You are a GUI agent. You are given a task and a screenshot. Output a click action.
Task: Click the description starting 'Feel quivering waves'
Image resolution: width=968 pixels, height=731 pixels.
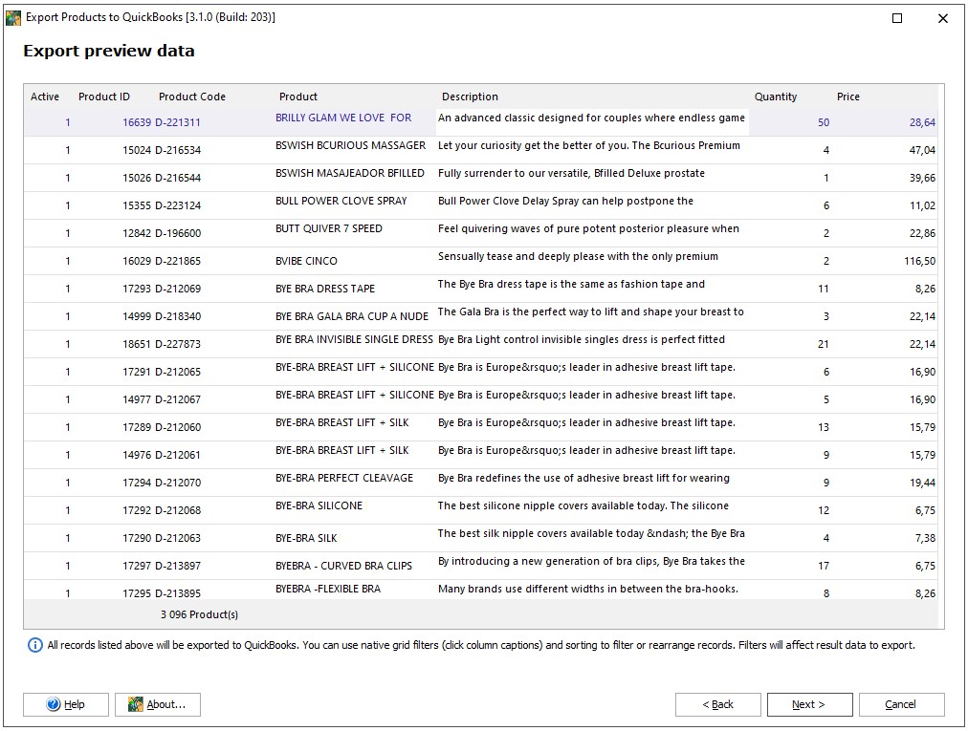coord(588,229)
